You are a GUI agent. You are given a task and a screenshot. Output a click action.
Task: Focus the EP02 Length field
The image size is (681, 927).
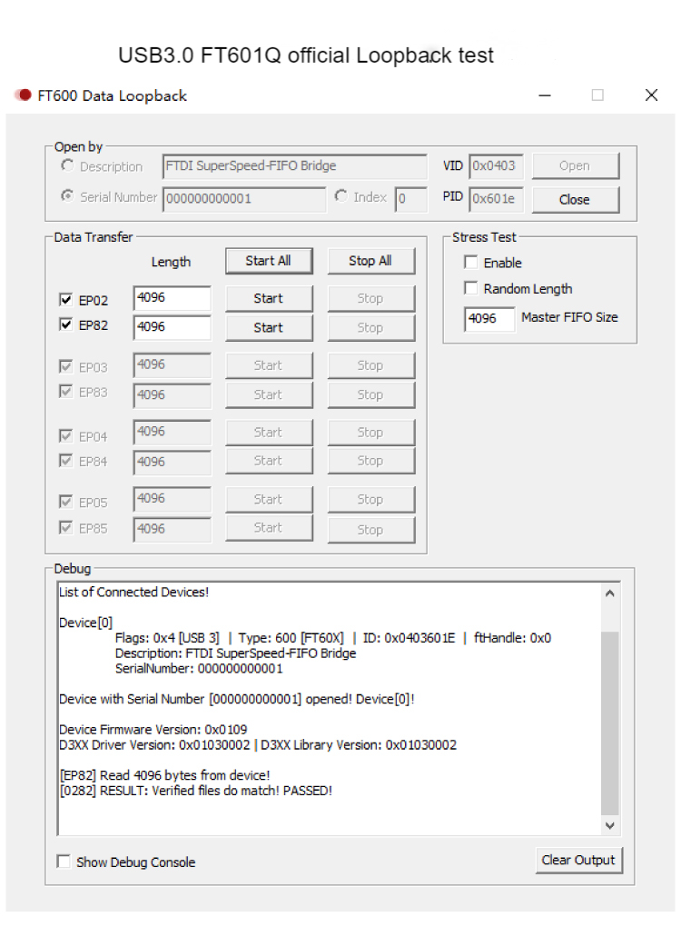[x=172, y=298]
